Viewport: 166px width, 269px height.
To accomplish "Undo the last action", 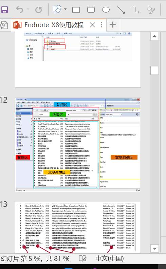I will (19, 9).
